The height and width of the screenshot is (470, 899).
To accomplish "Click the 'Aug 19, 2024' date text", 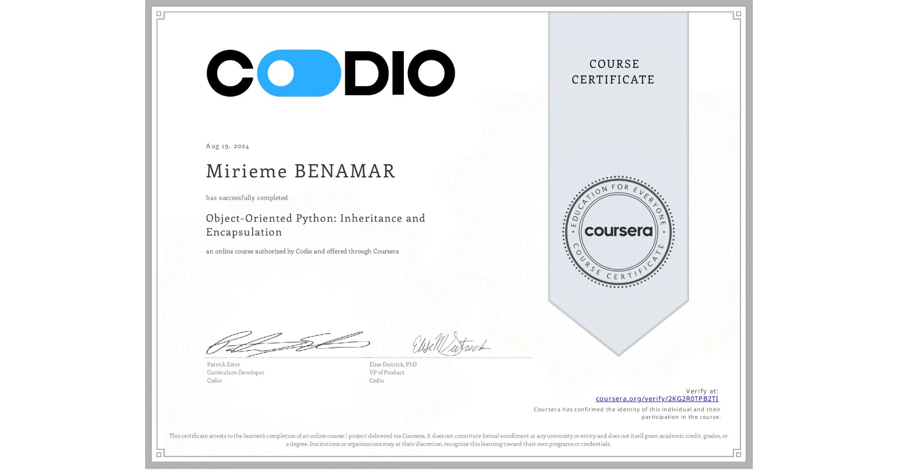I will [228, 146].
